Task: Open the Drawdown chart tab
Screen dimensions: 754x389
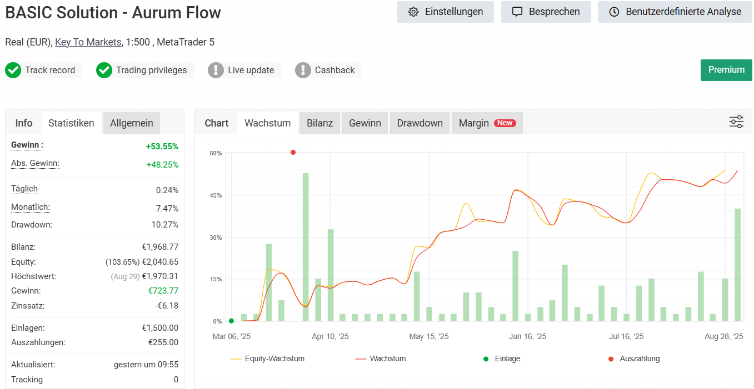Action: [x=420, y=123]
